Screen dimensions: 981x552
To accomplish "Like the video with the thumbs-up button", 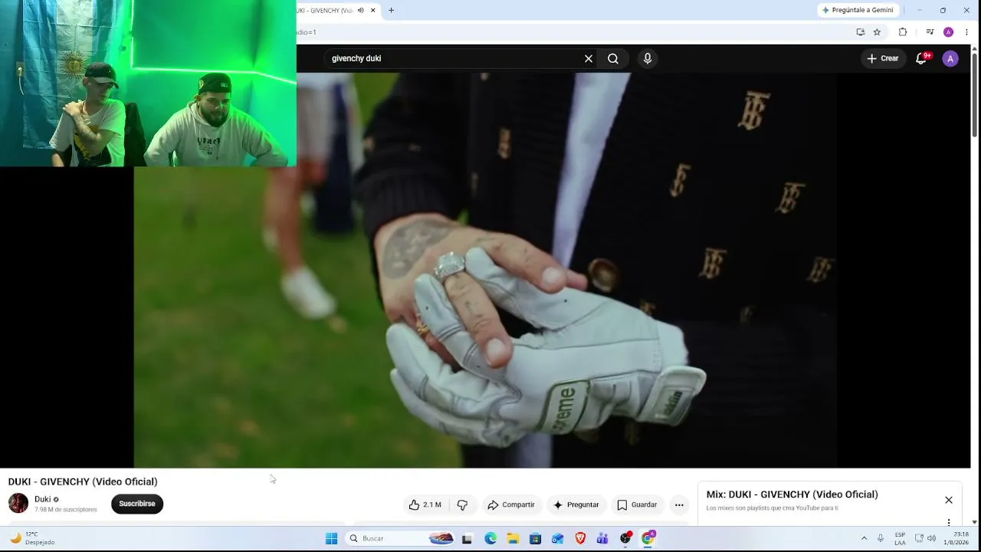I will coord(425,504).
